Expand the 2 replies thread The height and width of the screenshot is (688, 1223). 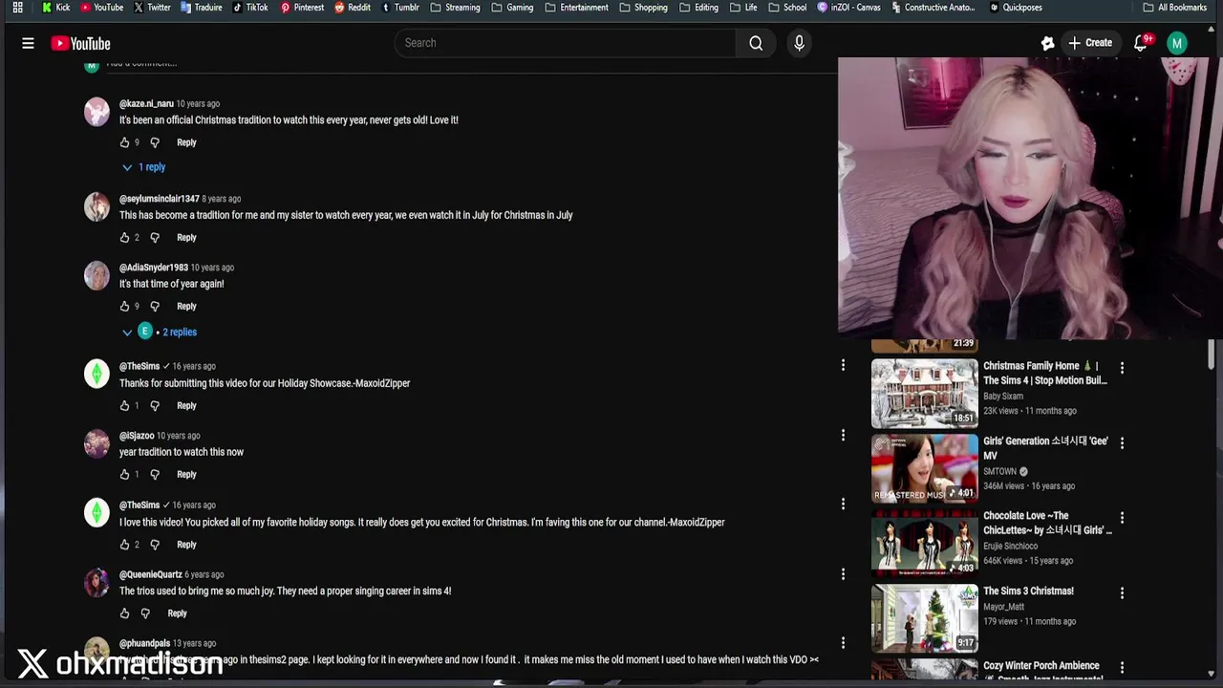tap(160, 332)
